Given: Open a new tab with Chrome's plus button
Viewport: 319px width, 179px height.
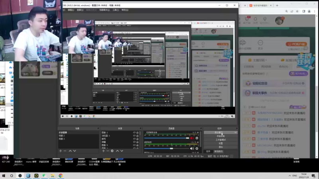Looking at the screenshot, I should [277, 6].
